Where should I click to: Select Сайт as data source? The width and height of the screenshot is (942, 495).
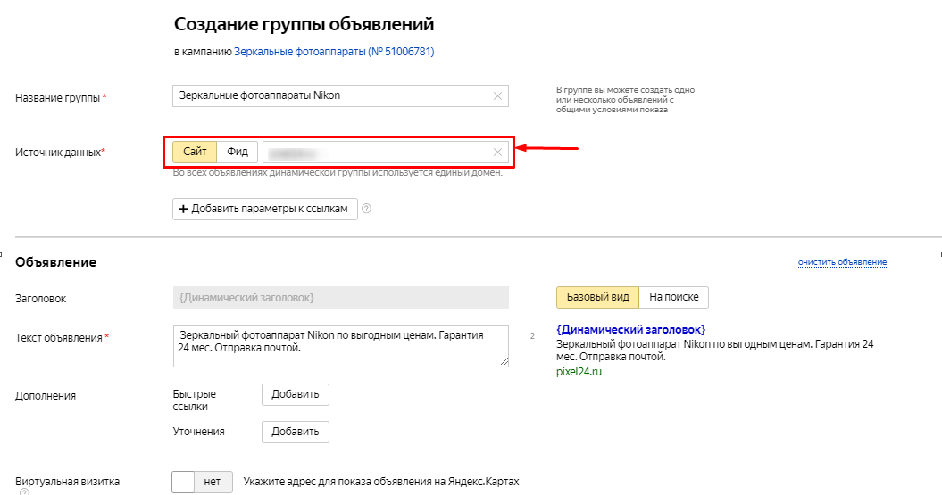[195, 152]
